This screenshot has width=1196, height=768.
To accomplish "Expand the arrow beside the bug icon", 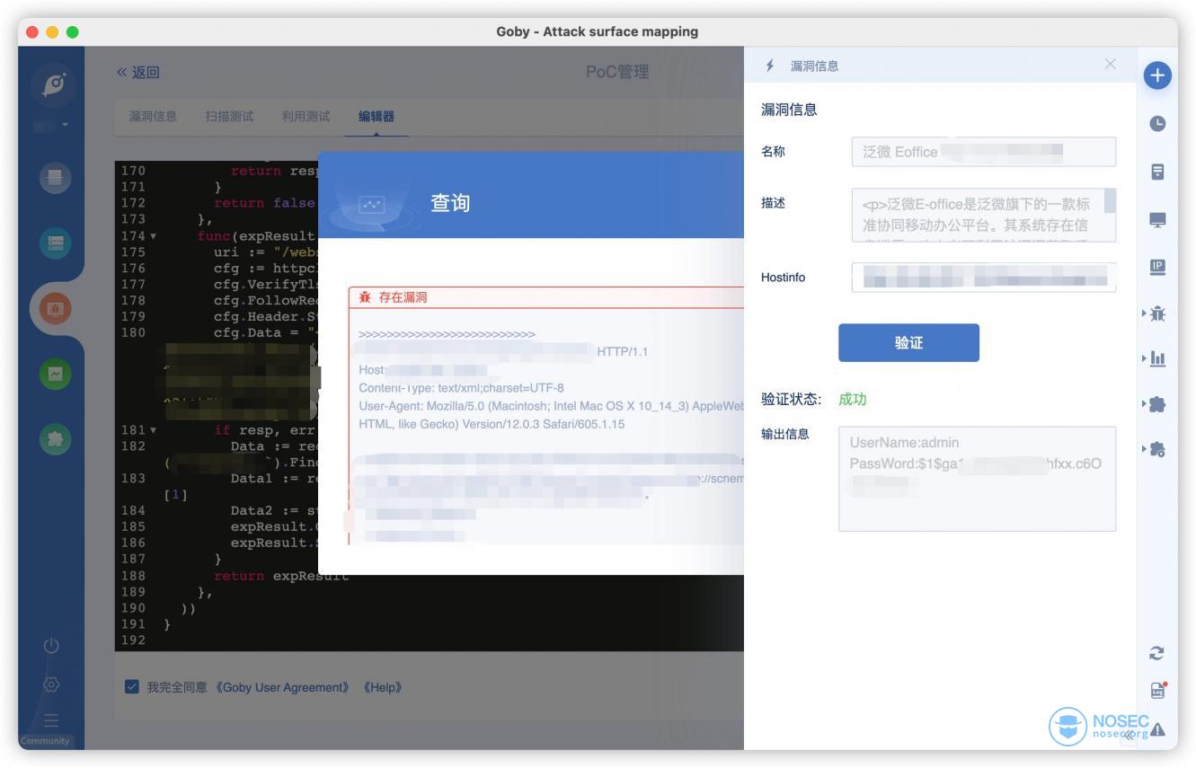I will point(1145,313).
